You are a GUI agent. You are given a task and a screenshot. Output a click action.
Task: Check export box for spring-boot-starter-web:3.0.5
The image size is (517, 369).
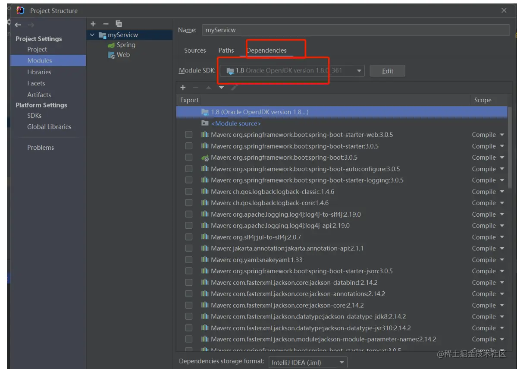(x=188, y=134)
